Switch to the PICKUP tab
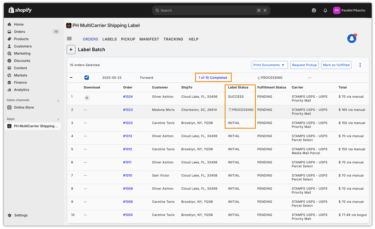Screen dimensions: 375x229 [128, 39]
